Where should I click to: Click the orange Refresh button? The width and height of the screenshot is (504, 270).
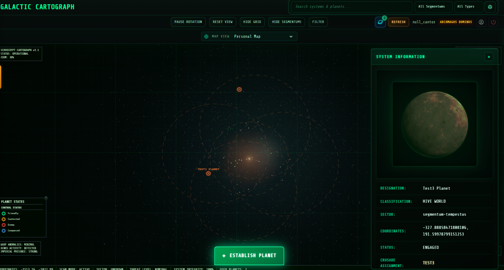click(398, 22)
